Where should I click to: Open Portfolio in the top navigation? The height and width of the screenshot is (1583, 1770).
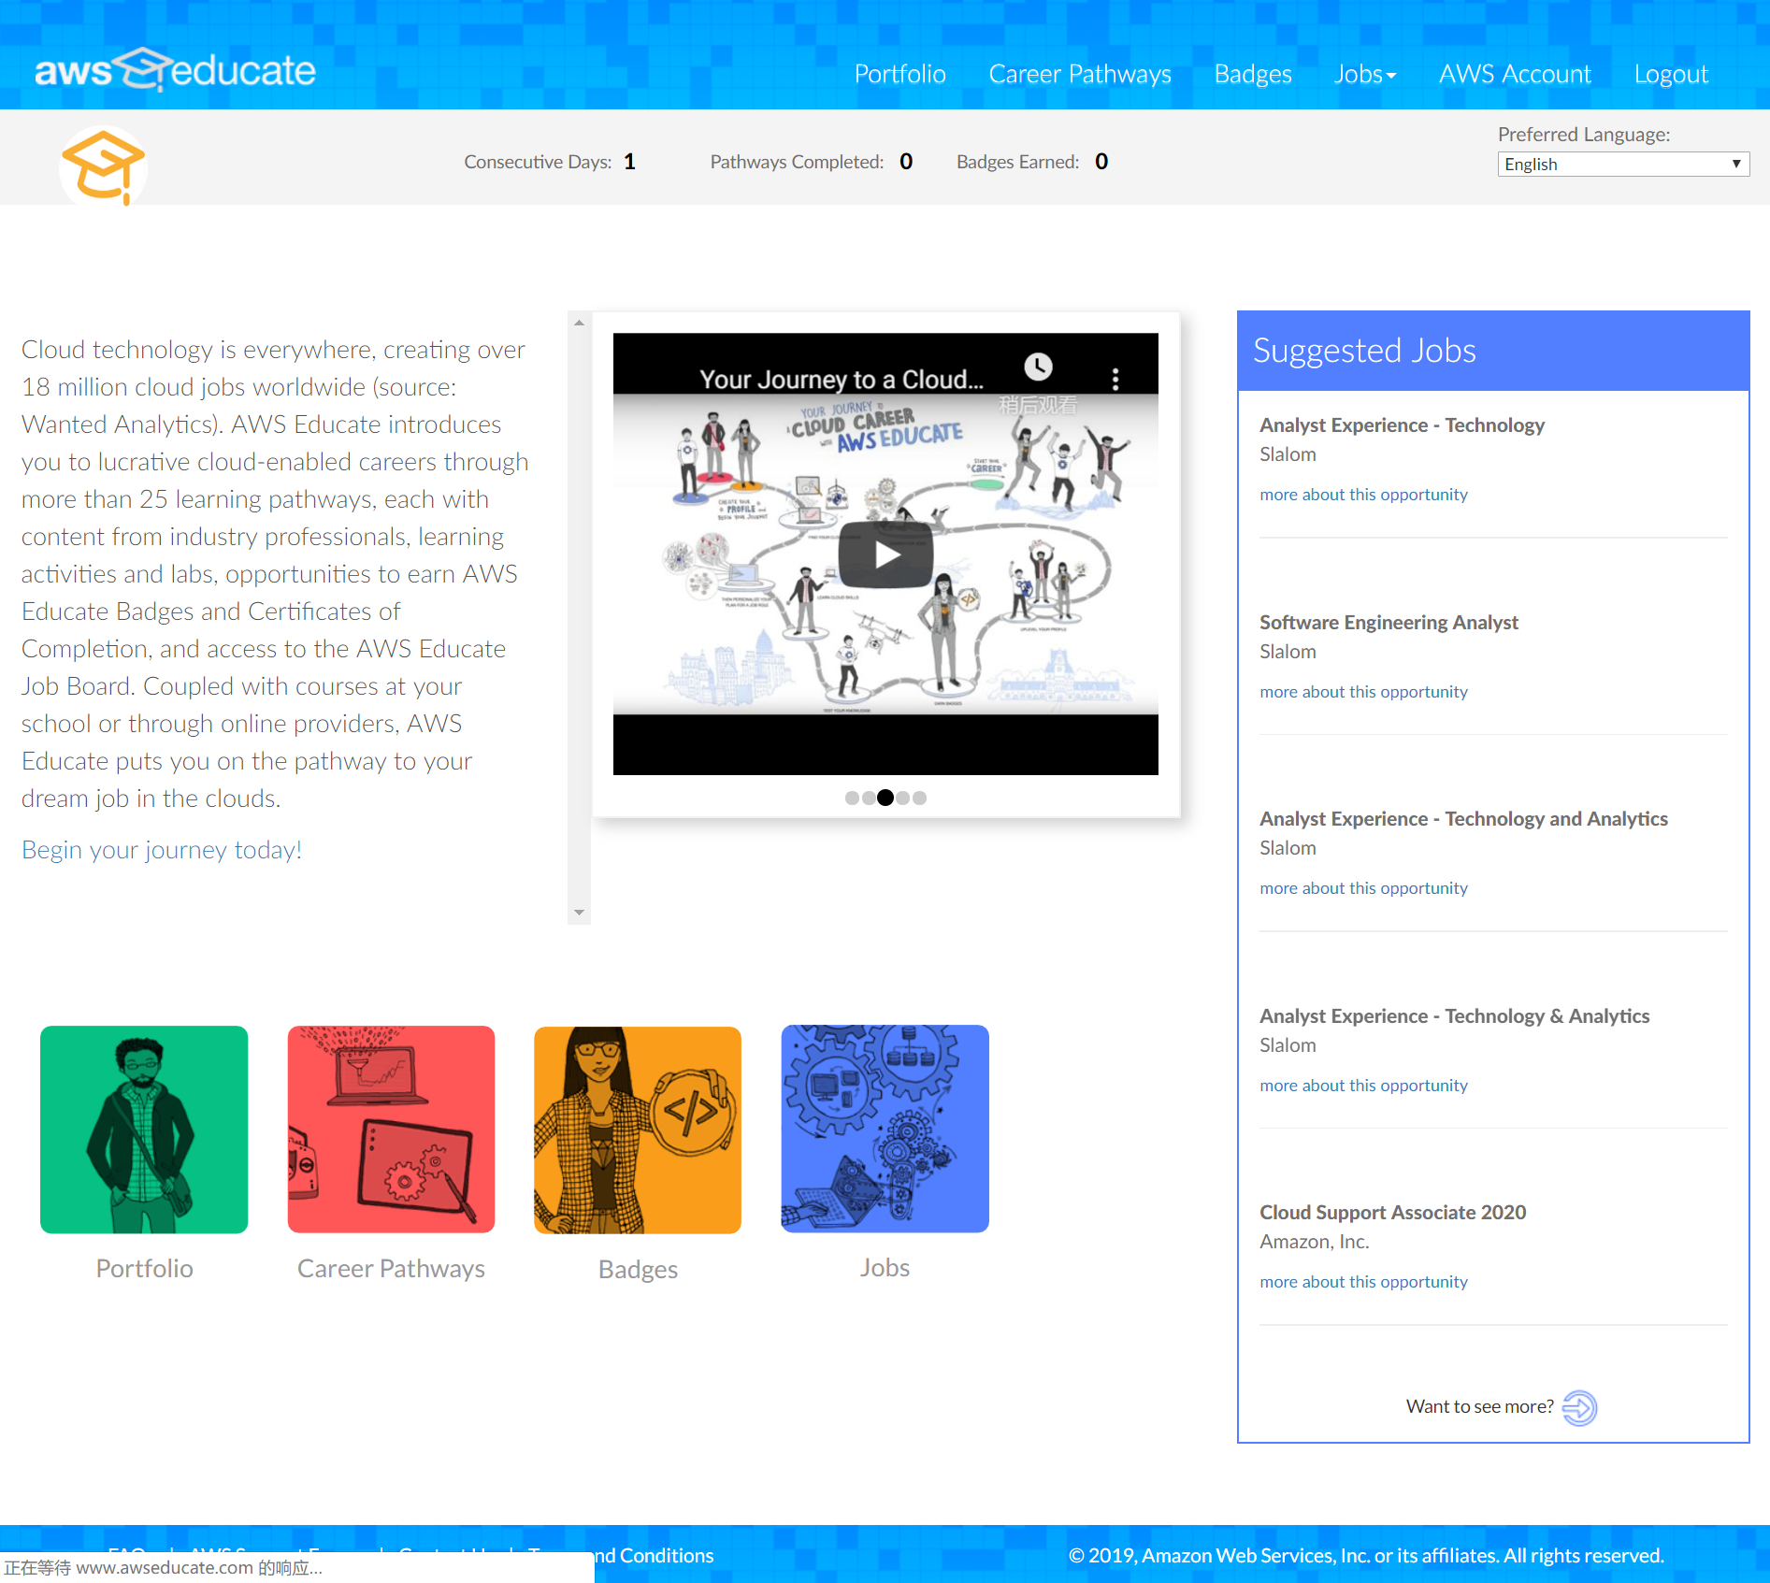900,74
